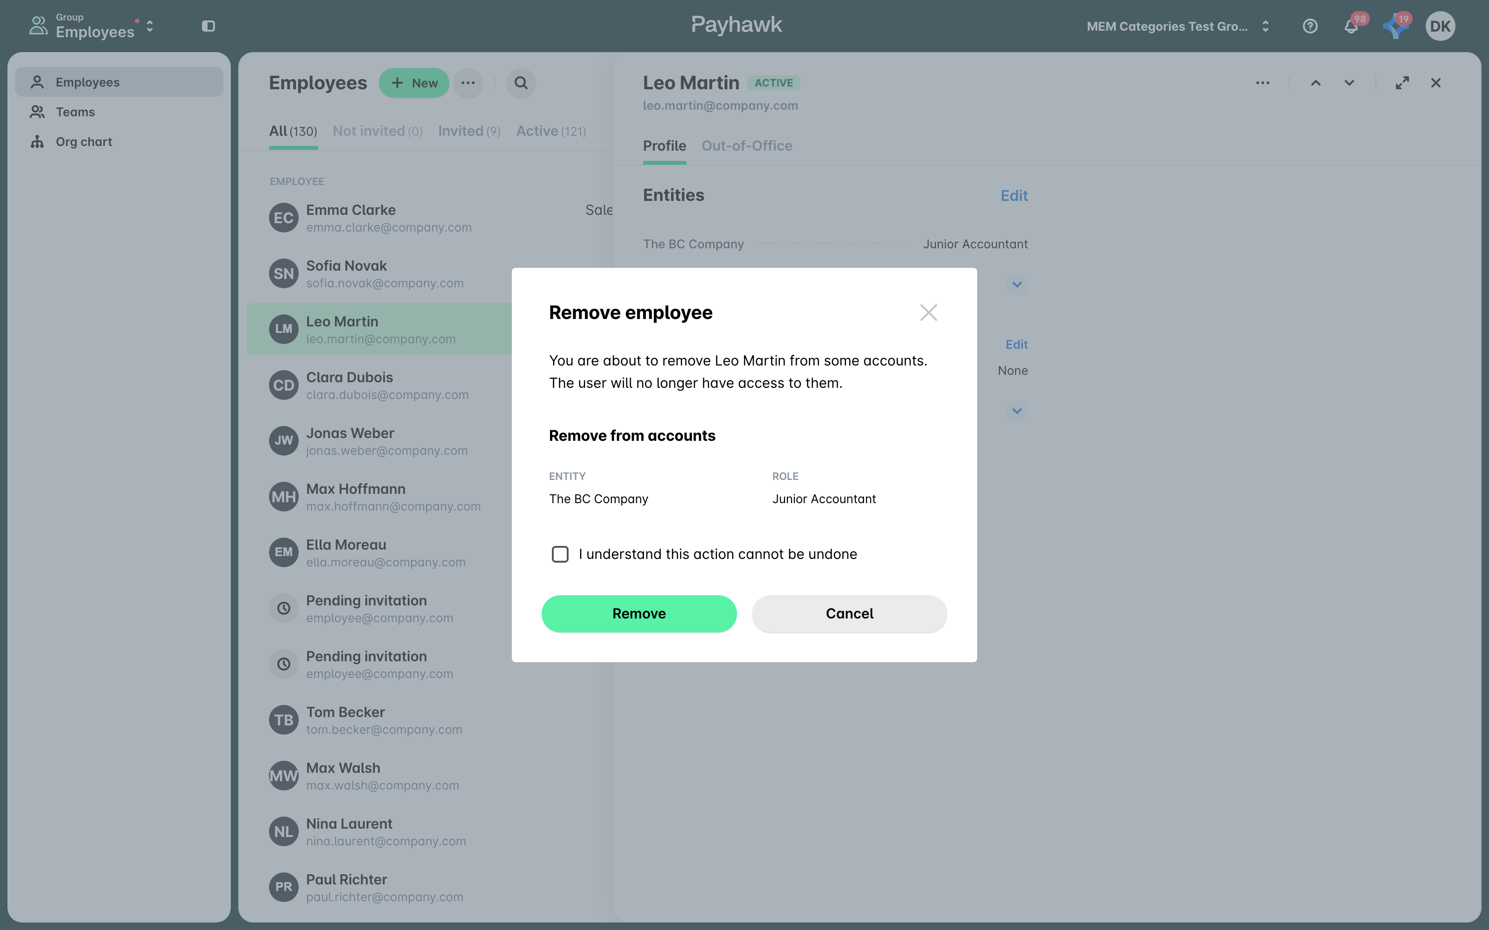Open the Out-of-Office tab
Viewport: 1489px width, 930px height.
746,146
